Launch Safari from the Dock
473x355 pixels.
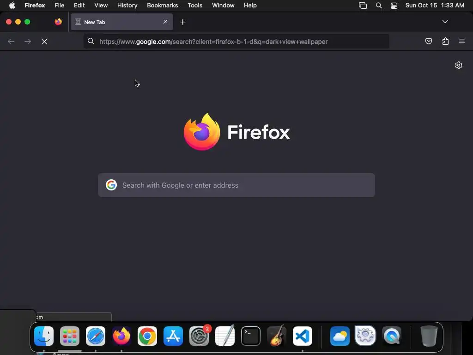(x=96, y=336)
